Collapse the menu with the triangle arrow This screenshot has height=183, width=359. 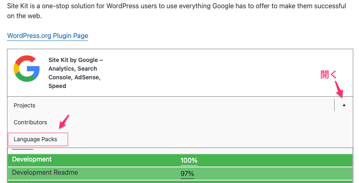(x=344, y=105)
